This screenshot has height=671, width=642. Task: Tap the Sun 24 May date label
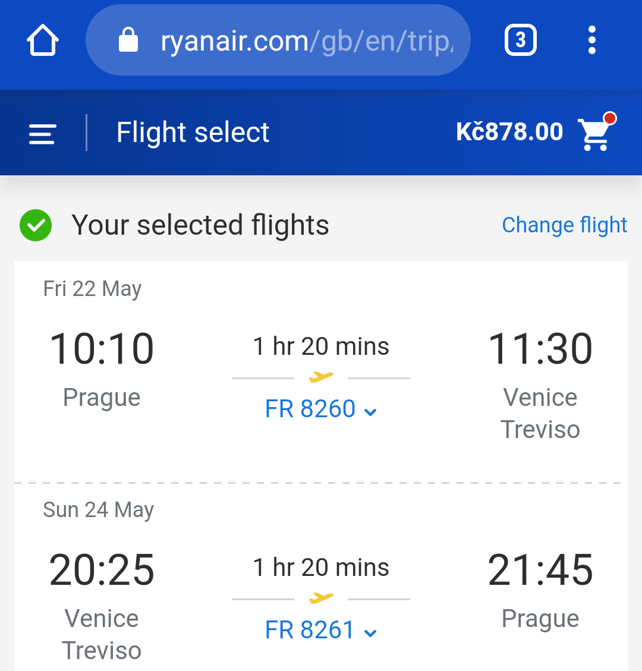coord(98,510)
